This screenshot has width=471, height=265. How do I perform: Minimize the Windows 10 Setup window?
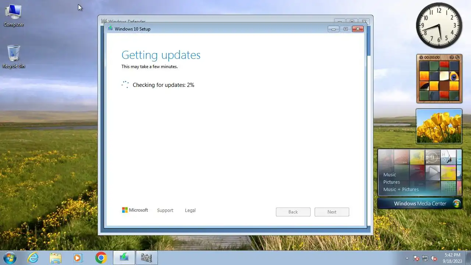click(x=333, y=29)
